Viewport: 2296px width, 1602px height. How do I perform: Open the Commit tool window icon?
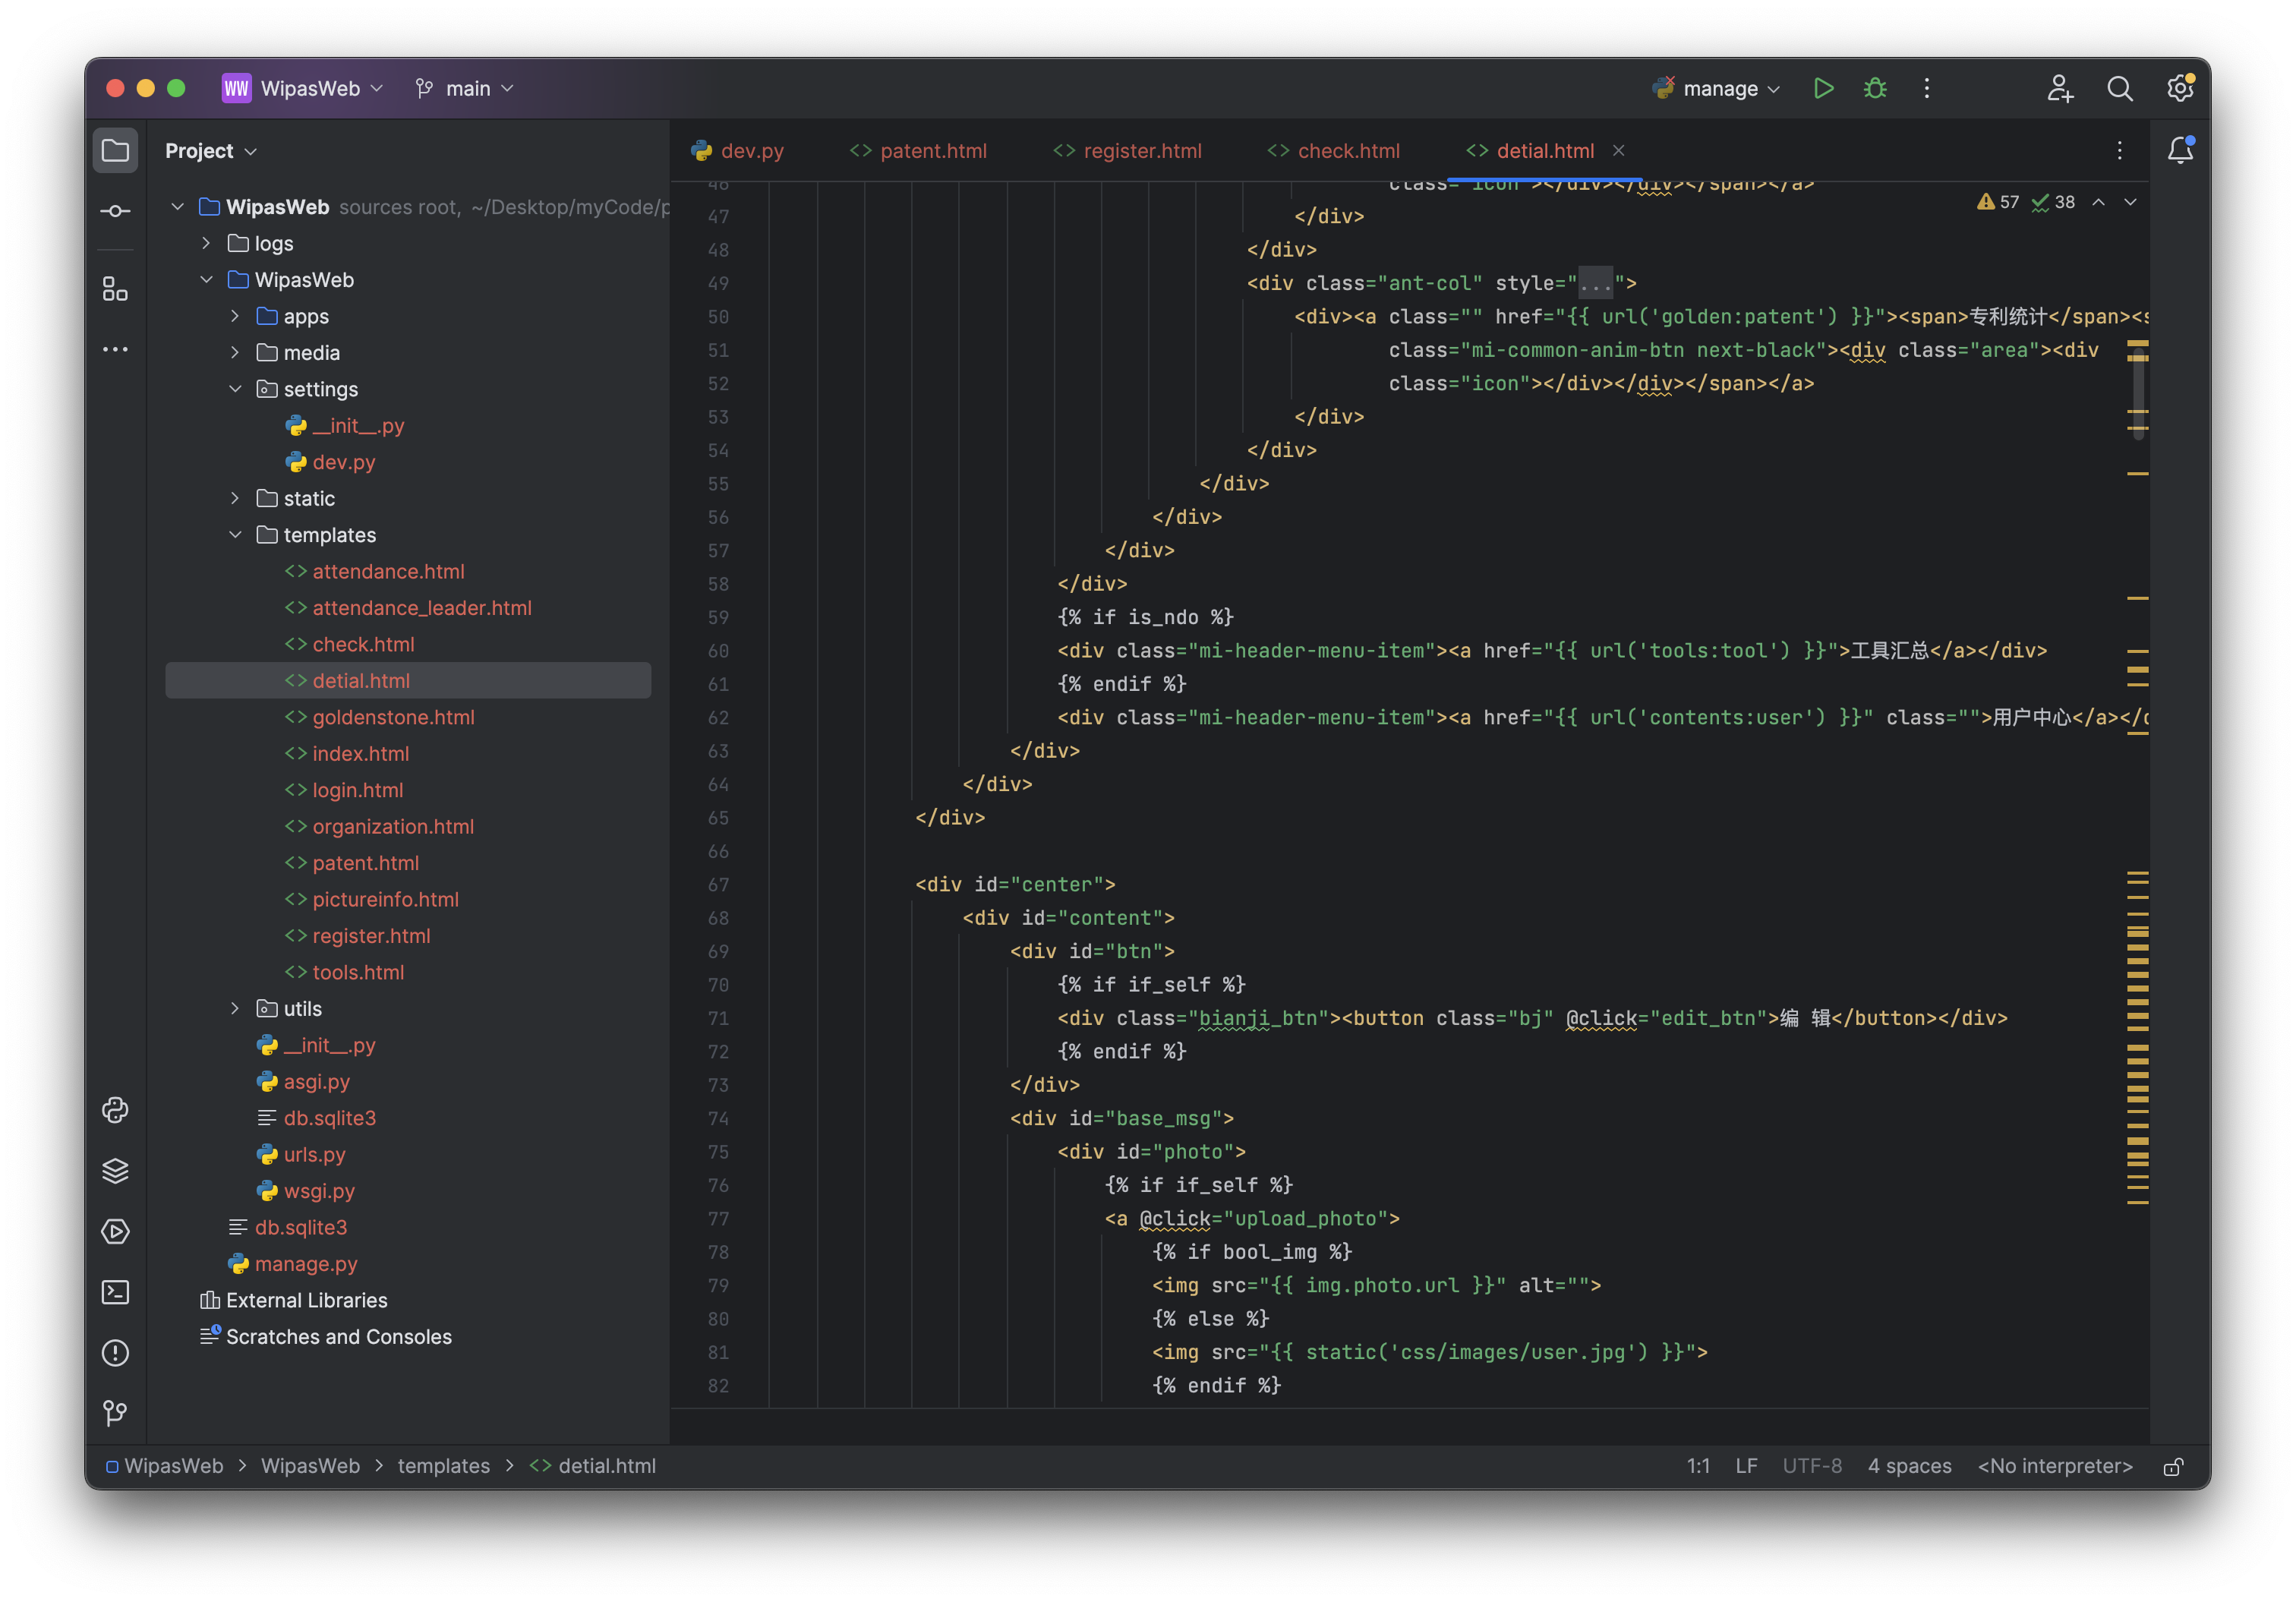click(x=115, y=211)
